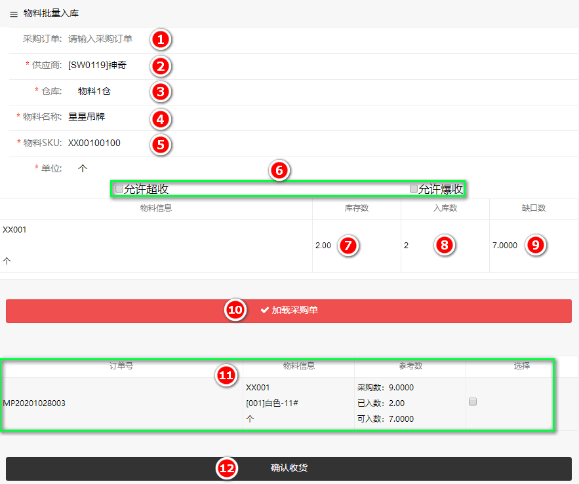Click red annotation marker number 7
579x484 pixels.
pos(349,246)
